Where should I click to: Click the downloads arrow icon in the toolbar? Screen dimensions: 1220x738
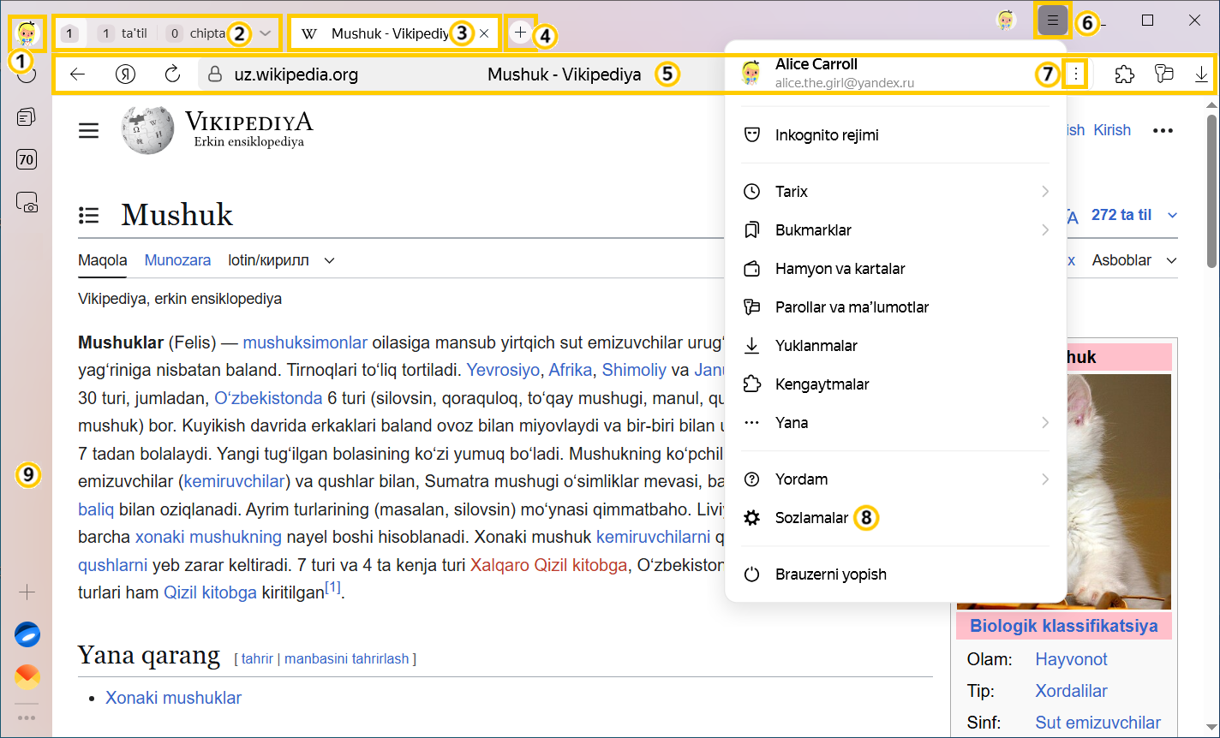point(1201,74)
